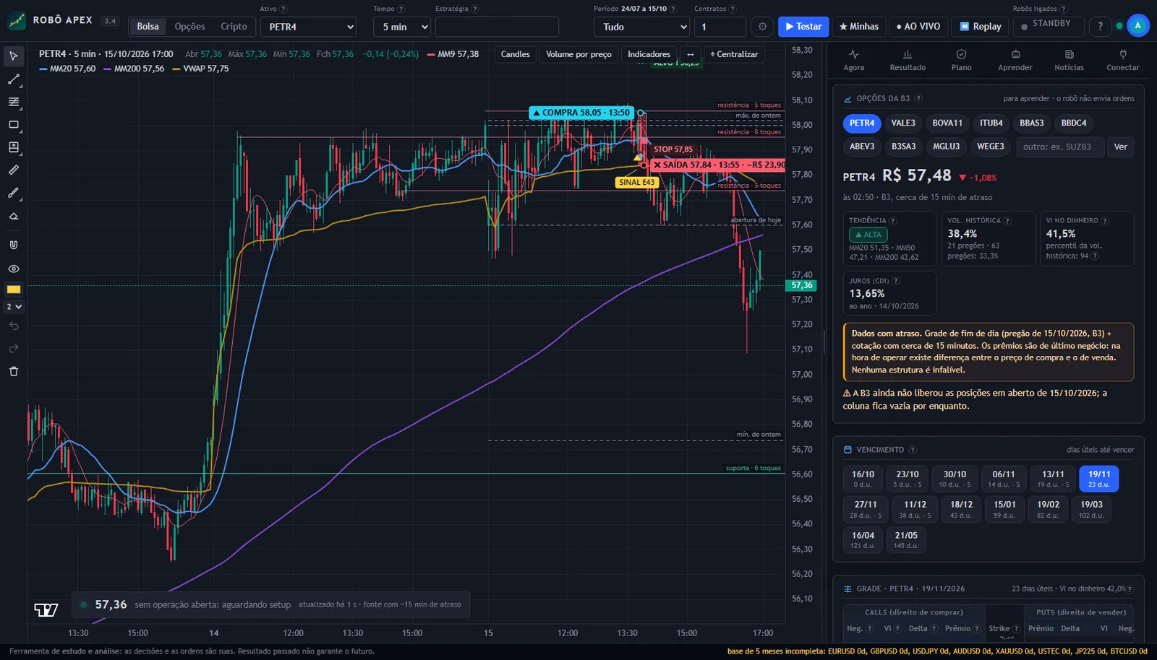Open the user avatar A menu
Screen dimensions: 1157x660
(1137, 26)
